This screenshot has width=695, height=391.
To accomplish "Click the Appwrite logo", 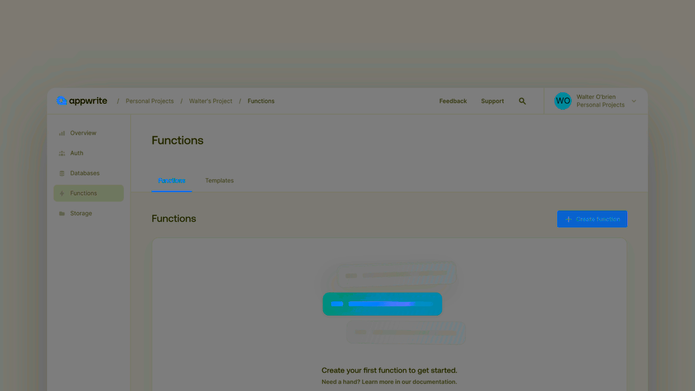I will tap(81, 100).
